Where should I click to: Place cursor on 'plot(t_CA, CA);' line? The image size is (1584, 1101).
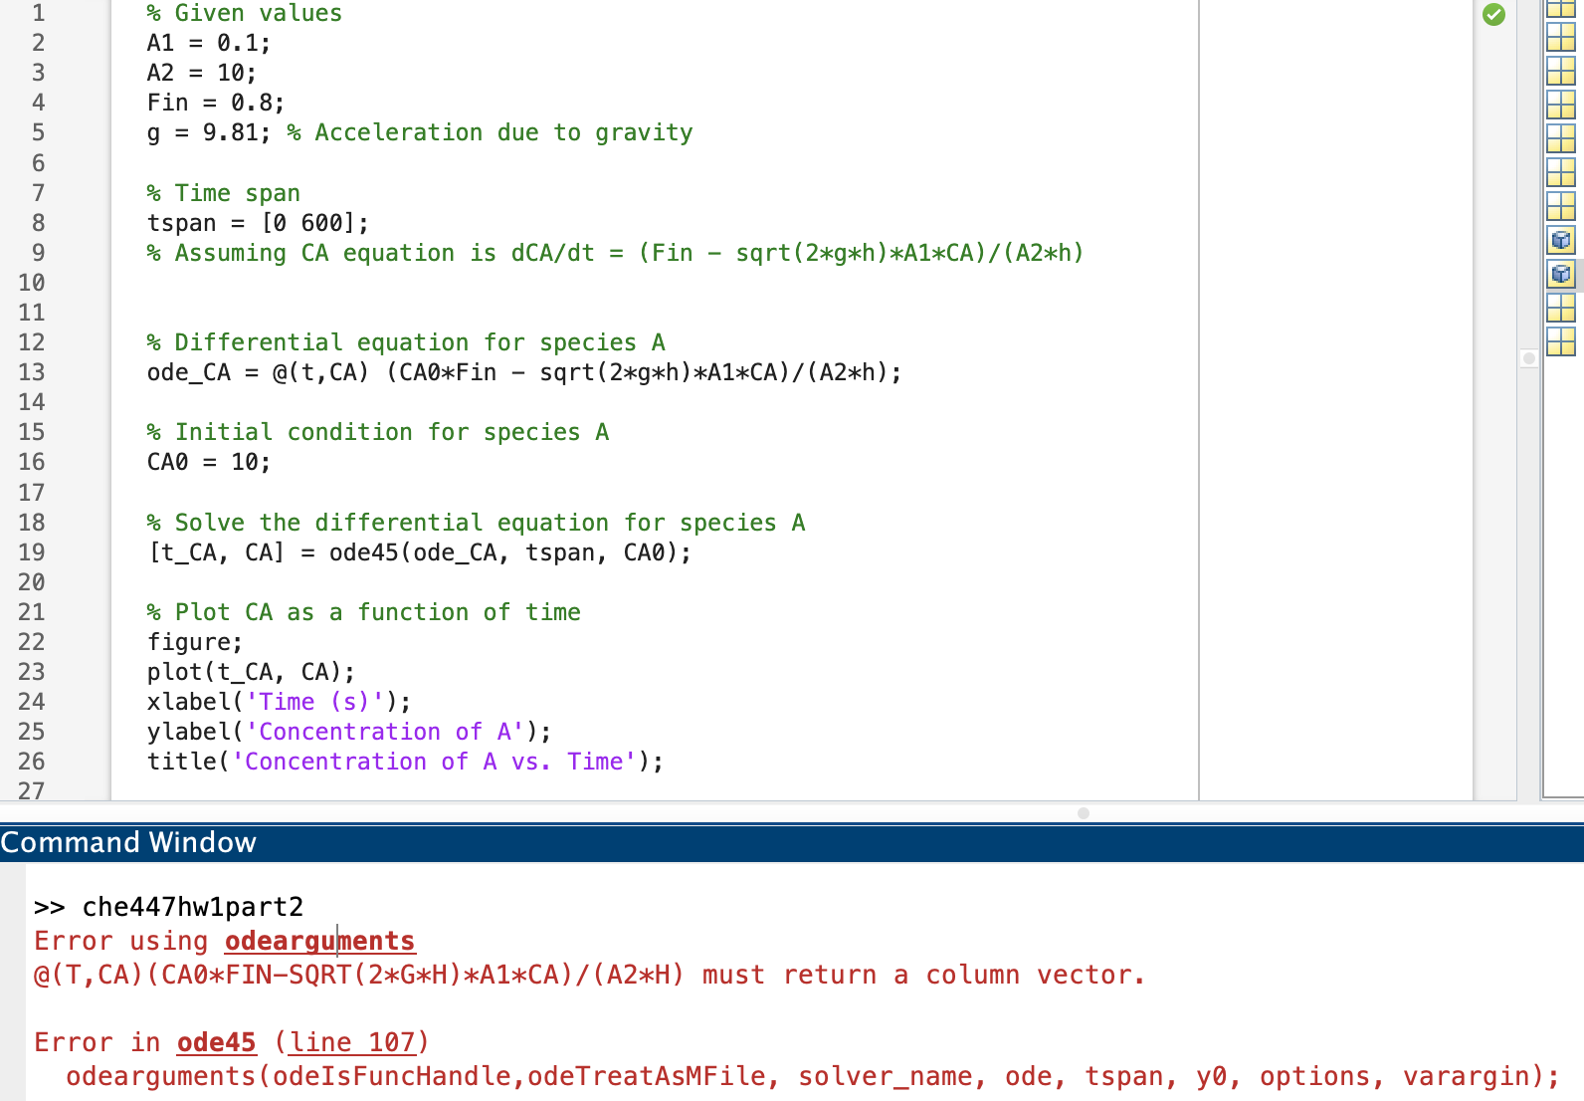(x=251, y=672)
